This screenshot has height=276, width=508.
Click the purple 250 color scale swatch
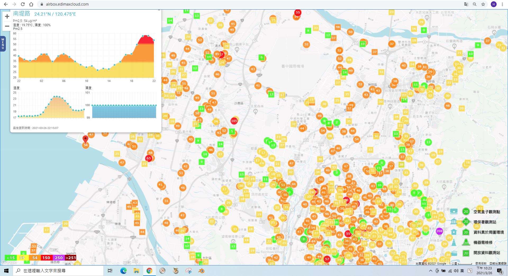pyautogui.click(x=58, y=258)
